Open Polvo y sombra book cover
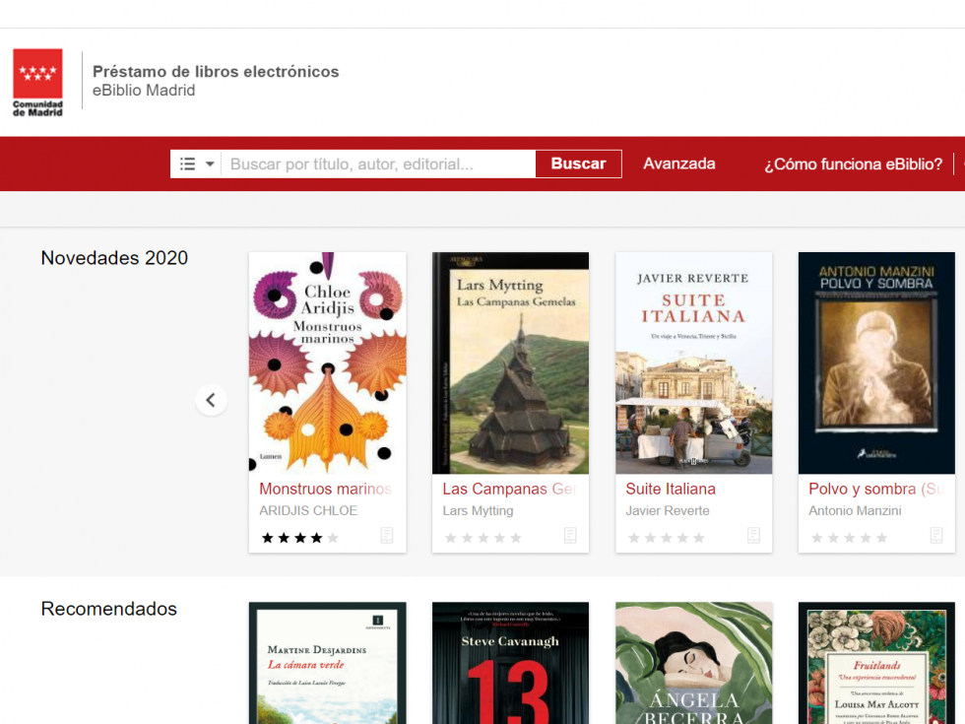 [876, 362]
